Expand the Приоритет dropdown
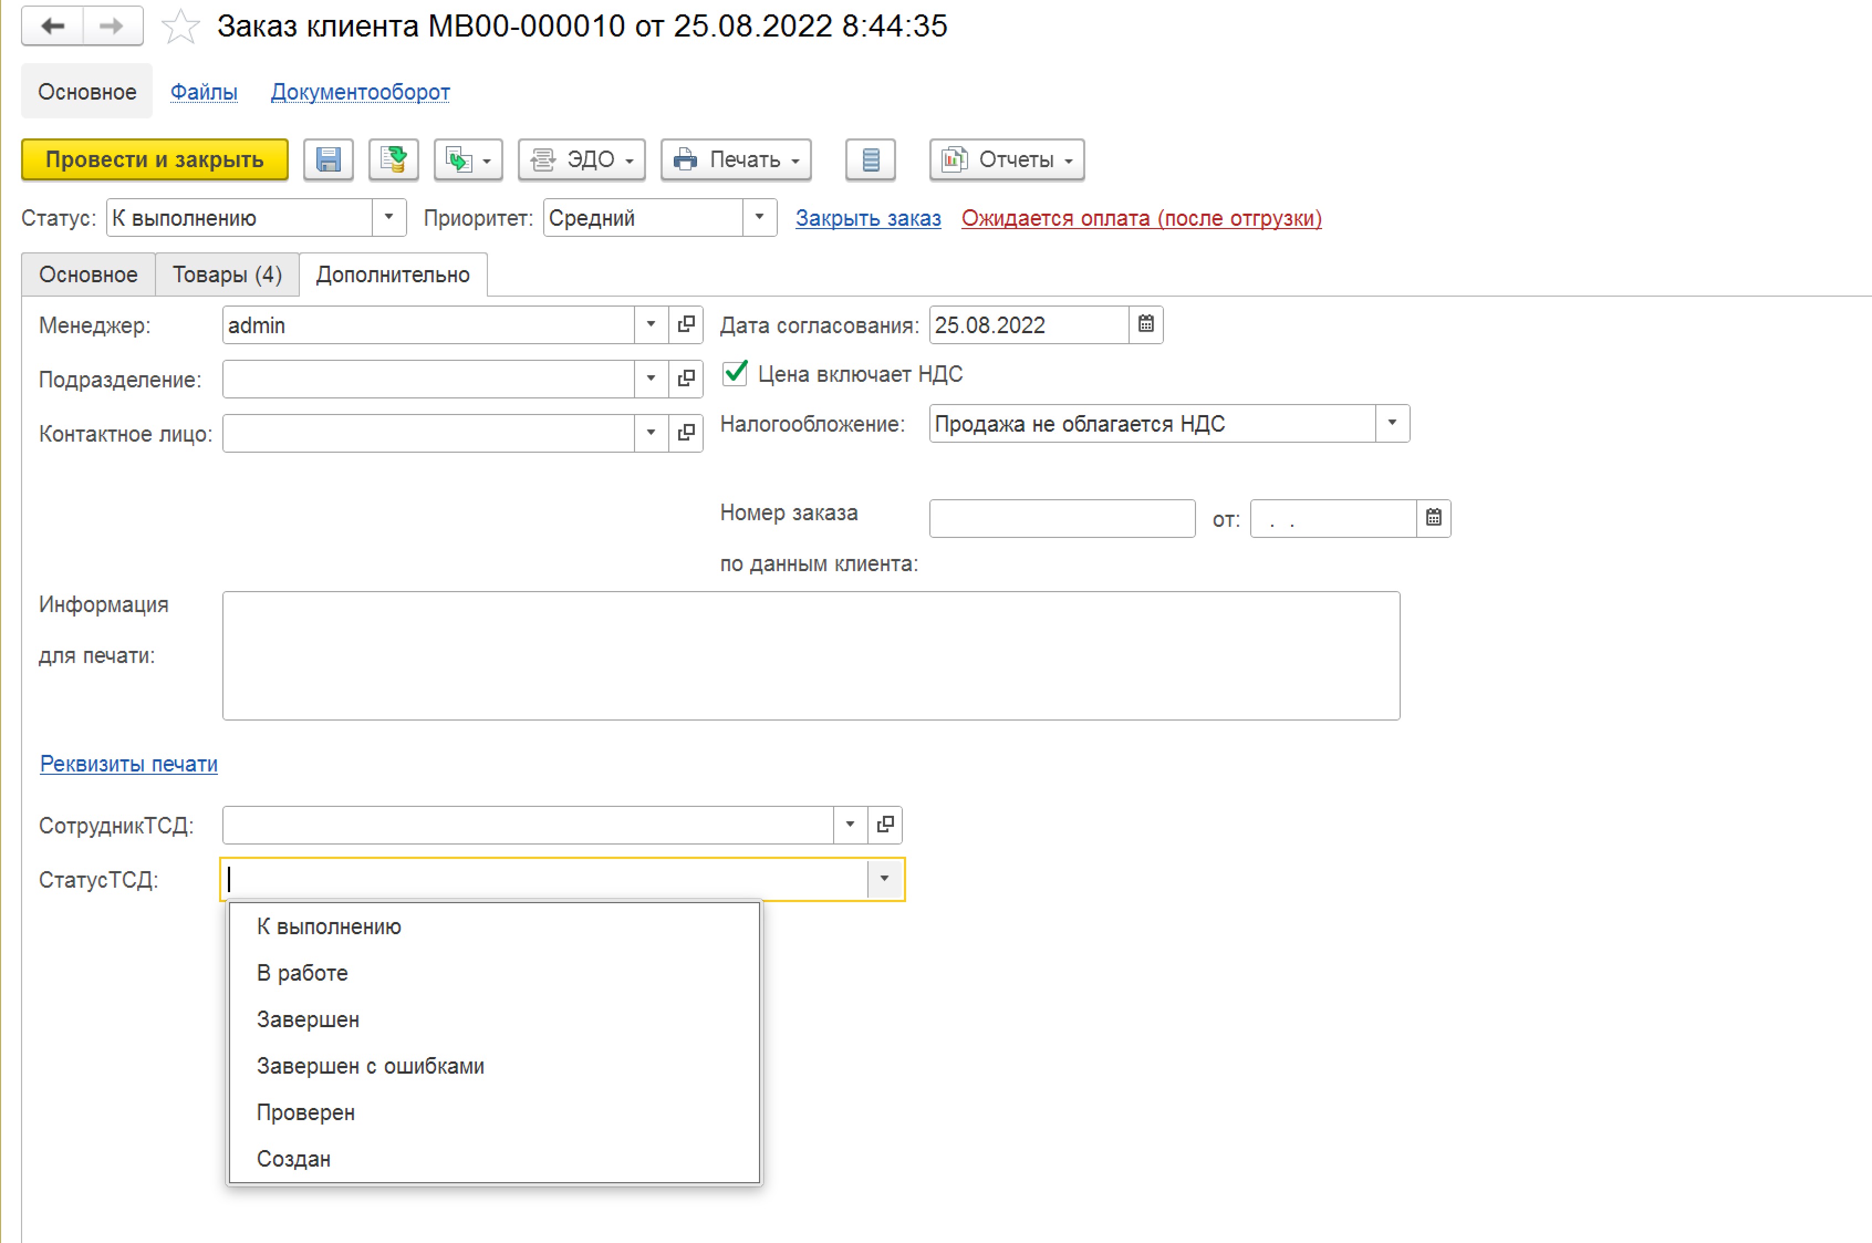 pos(759,217)
